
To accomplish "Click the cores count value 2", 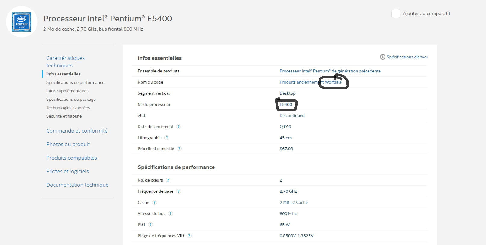I will click(281, 180).
